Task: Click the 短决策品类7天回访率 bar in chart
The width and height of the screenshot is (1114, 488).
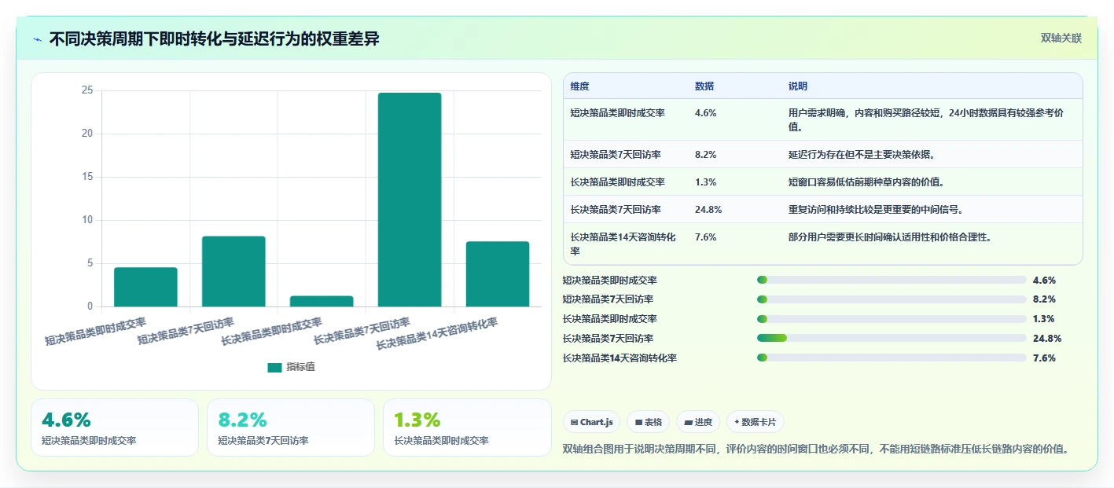Action: click(x=233, y=271)
